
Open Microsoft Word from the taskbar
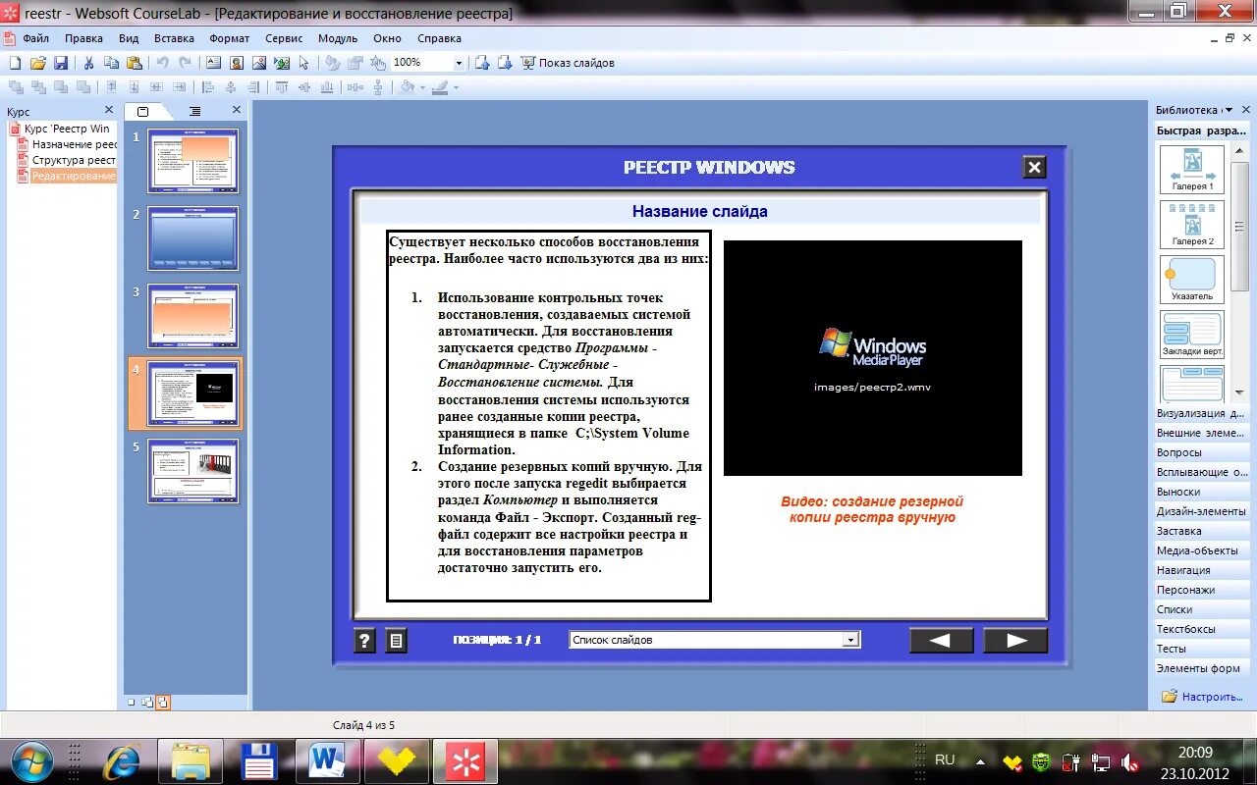327,761
